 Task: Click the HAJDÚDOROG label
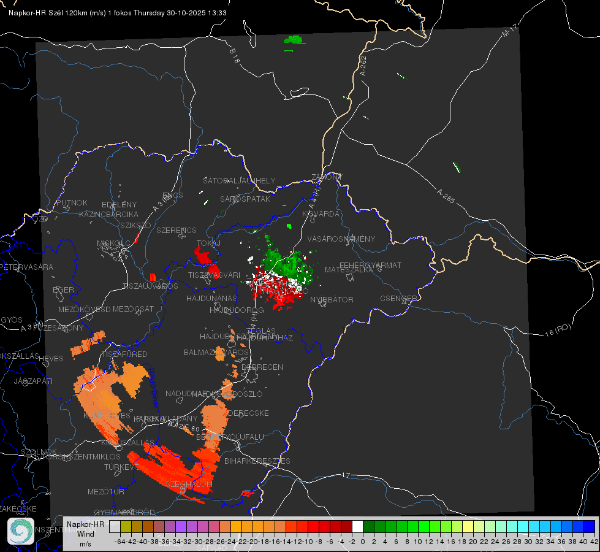click(237, 310)
